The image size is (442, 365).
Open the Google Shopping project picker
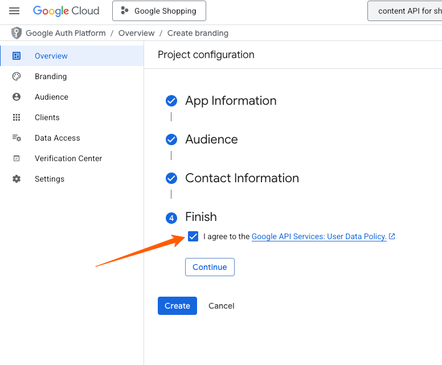(x=159, y=11)
